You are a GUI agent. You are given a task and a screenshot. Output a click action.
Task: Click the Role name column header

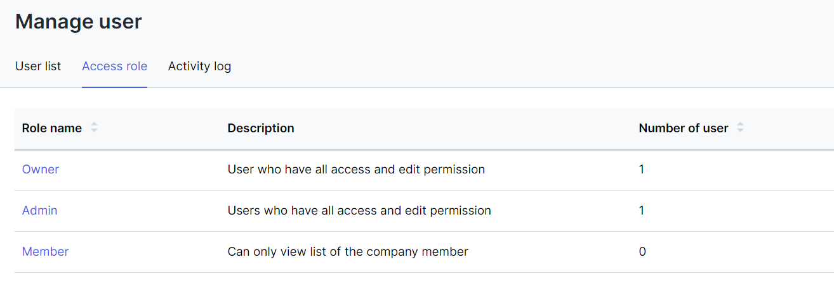52,128
